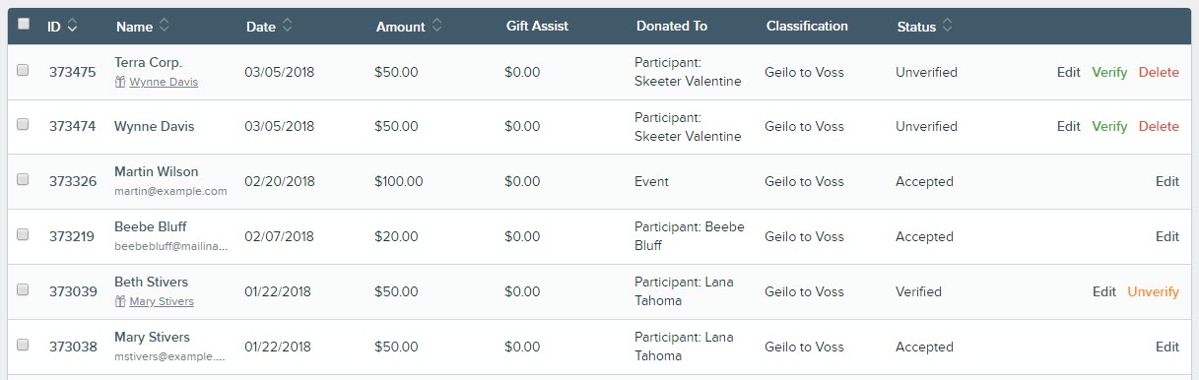Screen dimensions: 1199x380
Task: Unverify the Beth Stivers donation
Action: [1153, 292]
